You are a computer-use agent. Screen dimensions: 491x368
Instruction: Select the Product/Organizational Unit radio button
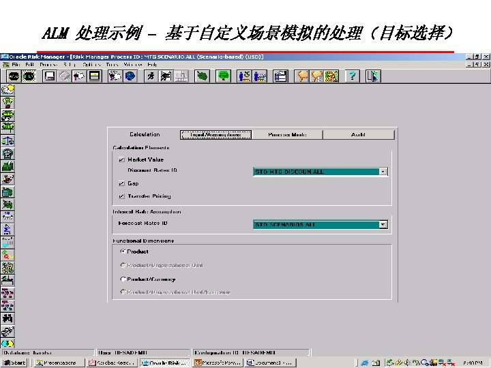click(123, 265)
